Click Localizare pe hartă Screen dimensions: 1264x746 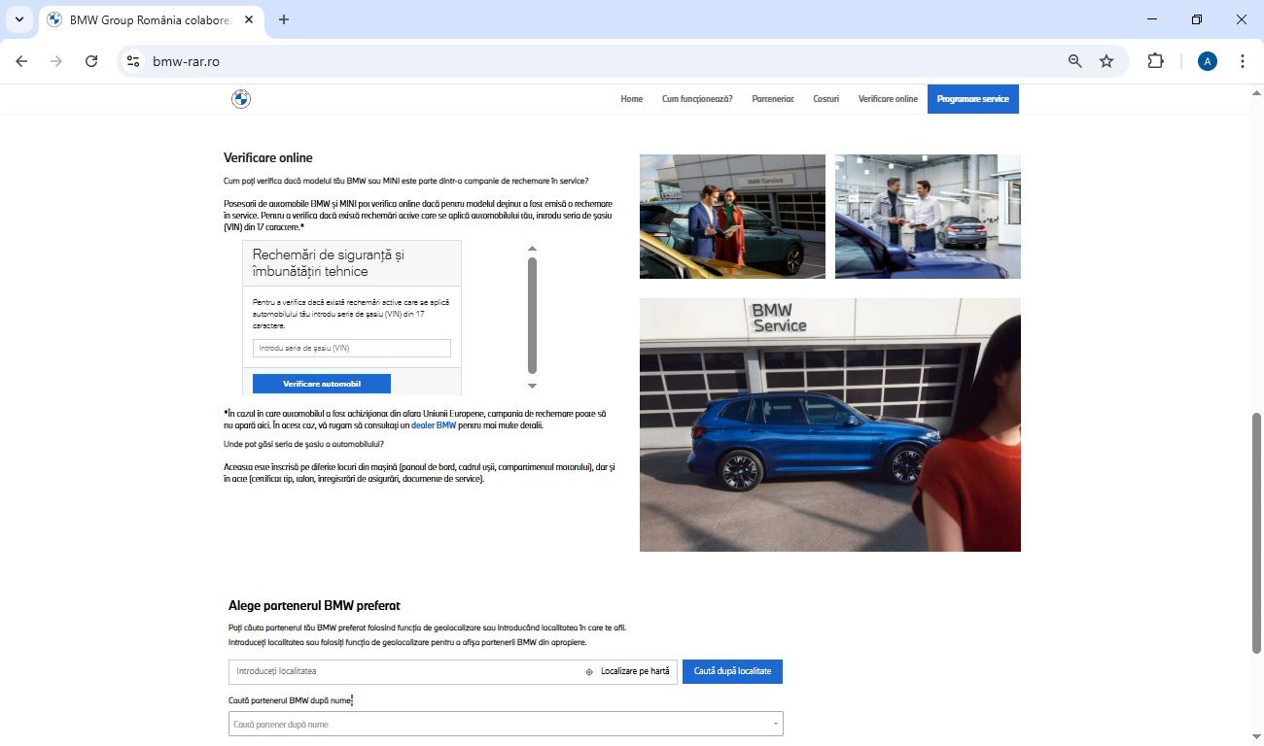click(x=635, y=672)
